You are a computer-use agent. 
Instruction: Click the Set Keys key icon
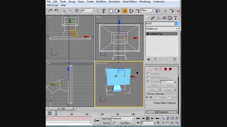97,121
